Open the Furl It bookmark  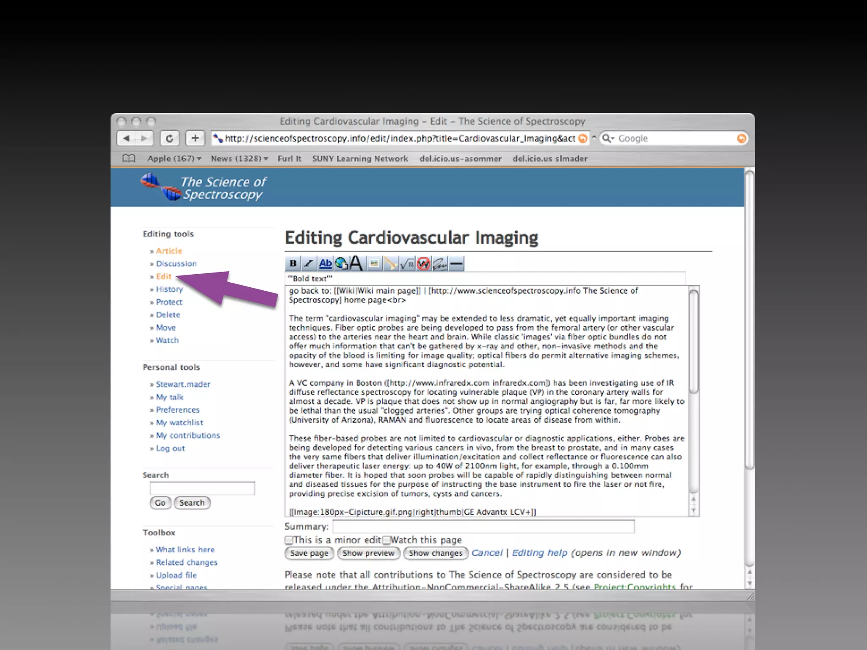pyautogui.click(x=290, y=159)
